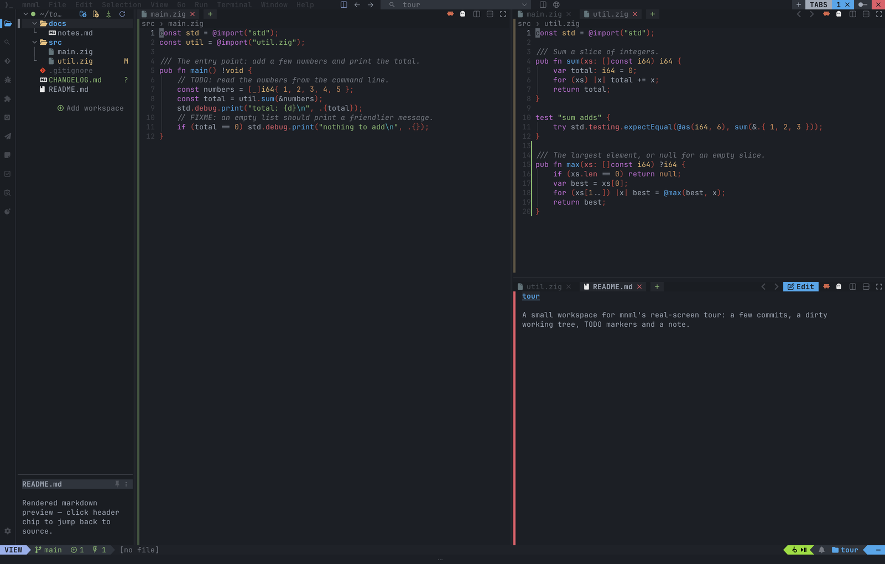Close the README.md tab
Image resolution: width=885 pixels, height=564 pixels.
point(639,287)
